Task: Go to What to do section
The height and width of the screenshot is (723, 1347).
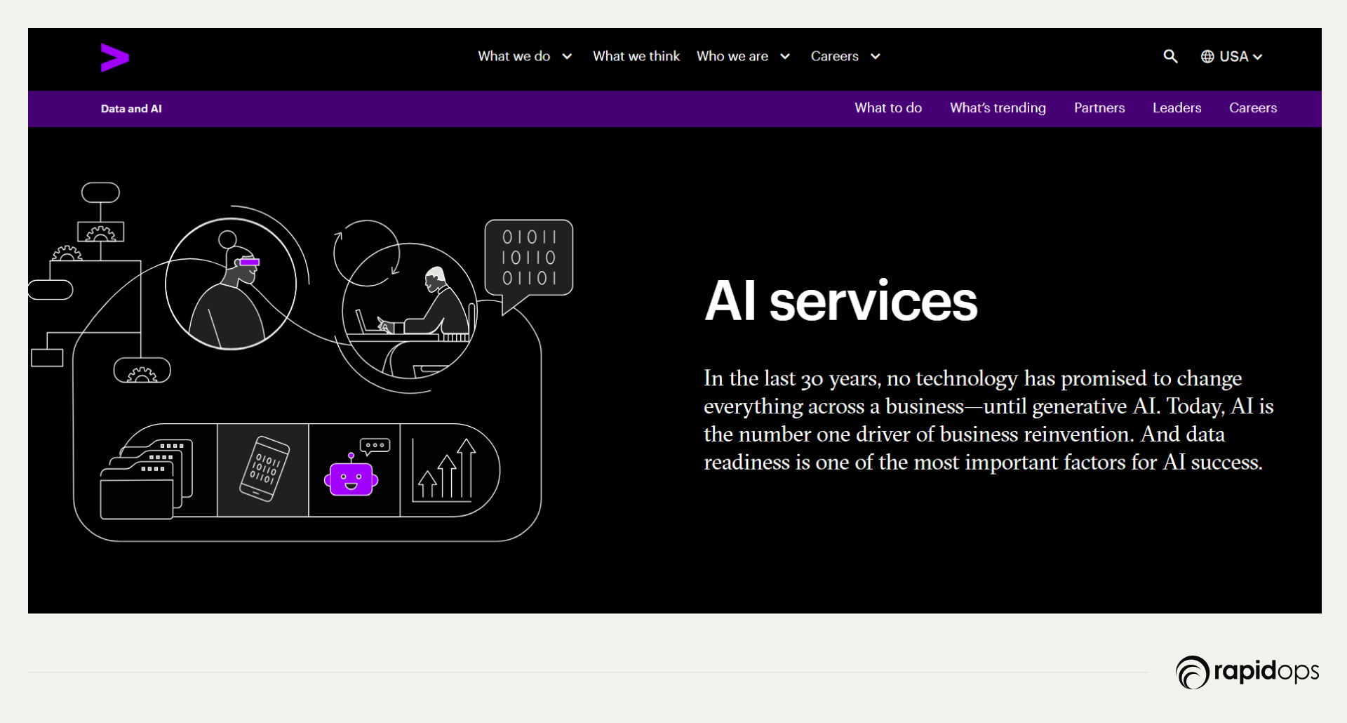Action: (x=887, y=108)
